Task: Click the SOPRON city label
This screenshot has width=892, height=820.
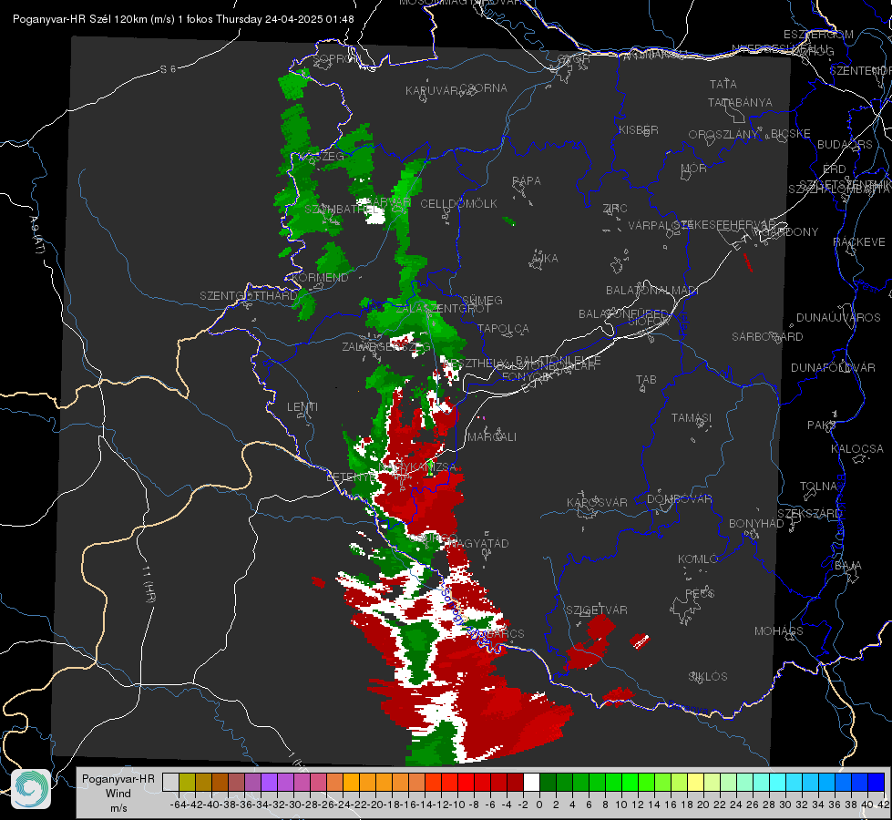Action: coord(337,58)
